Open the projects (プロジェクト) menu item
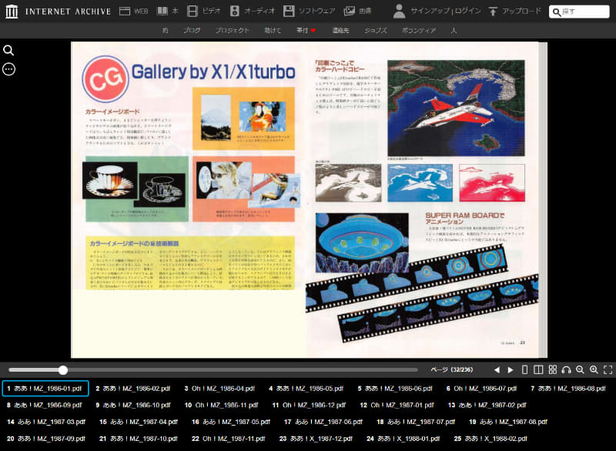Image resolution: width=616 pixels, height=451 pixels. pos(233,30)
